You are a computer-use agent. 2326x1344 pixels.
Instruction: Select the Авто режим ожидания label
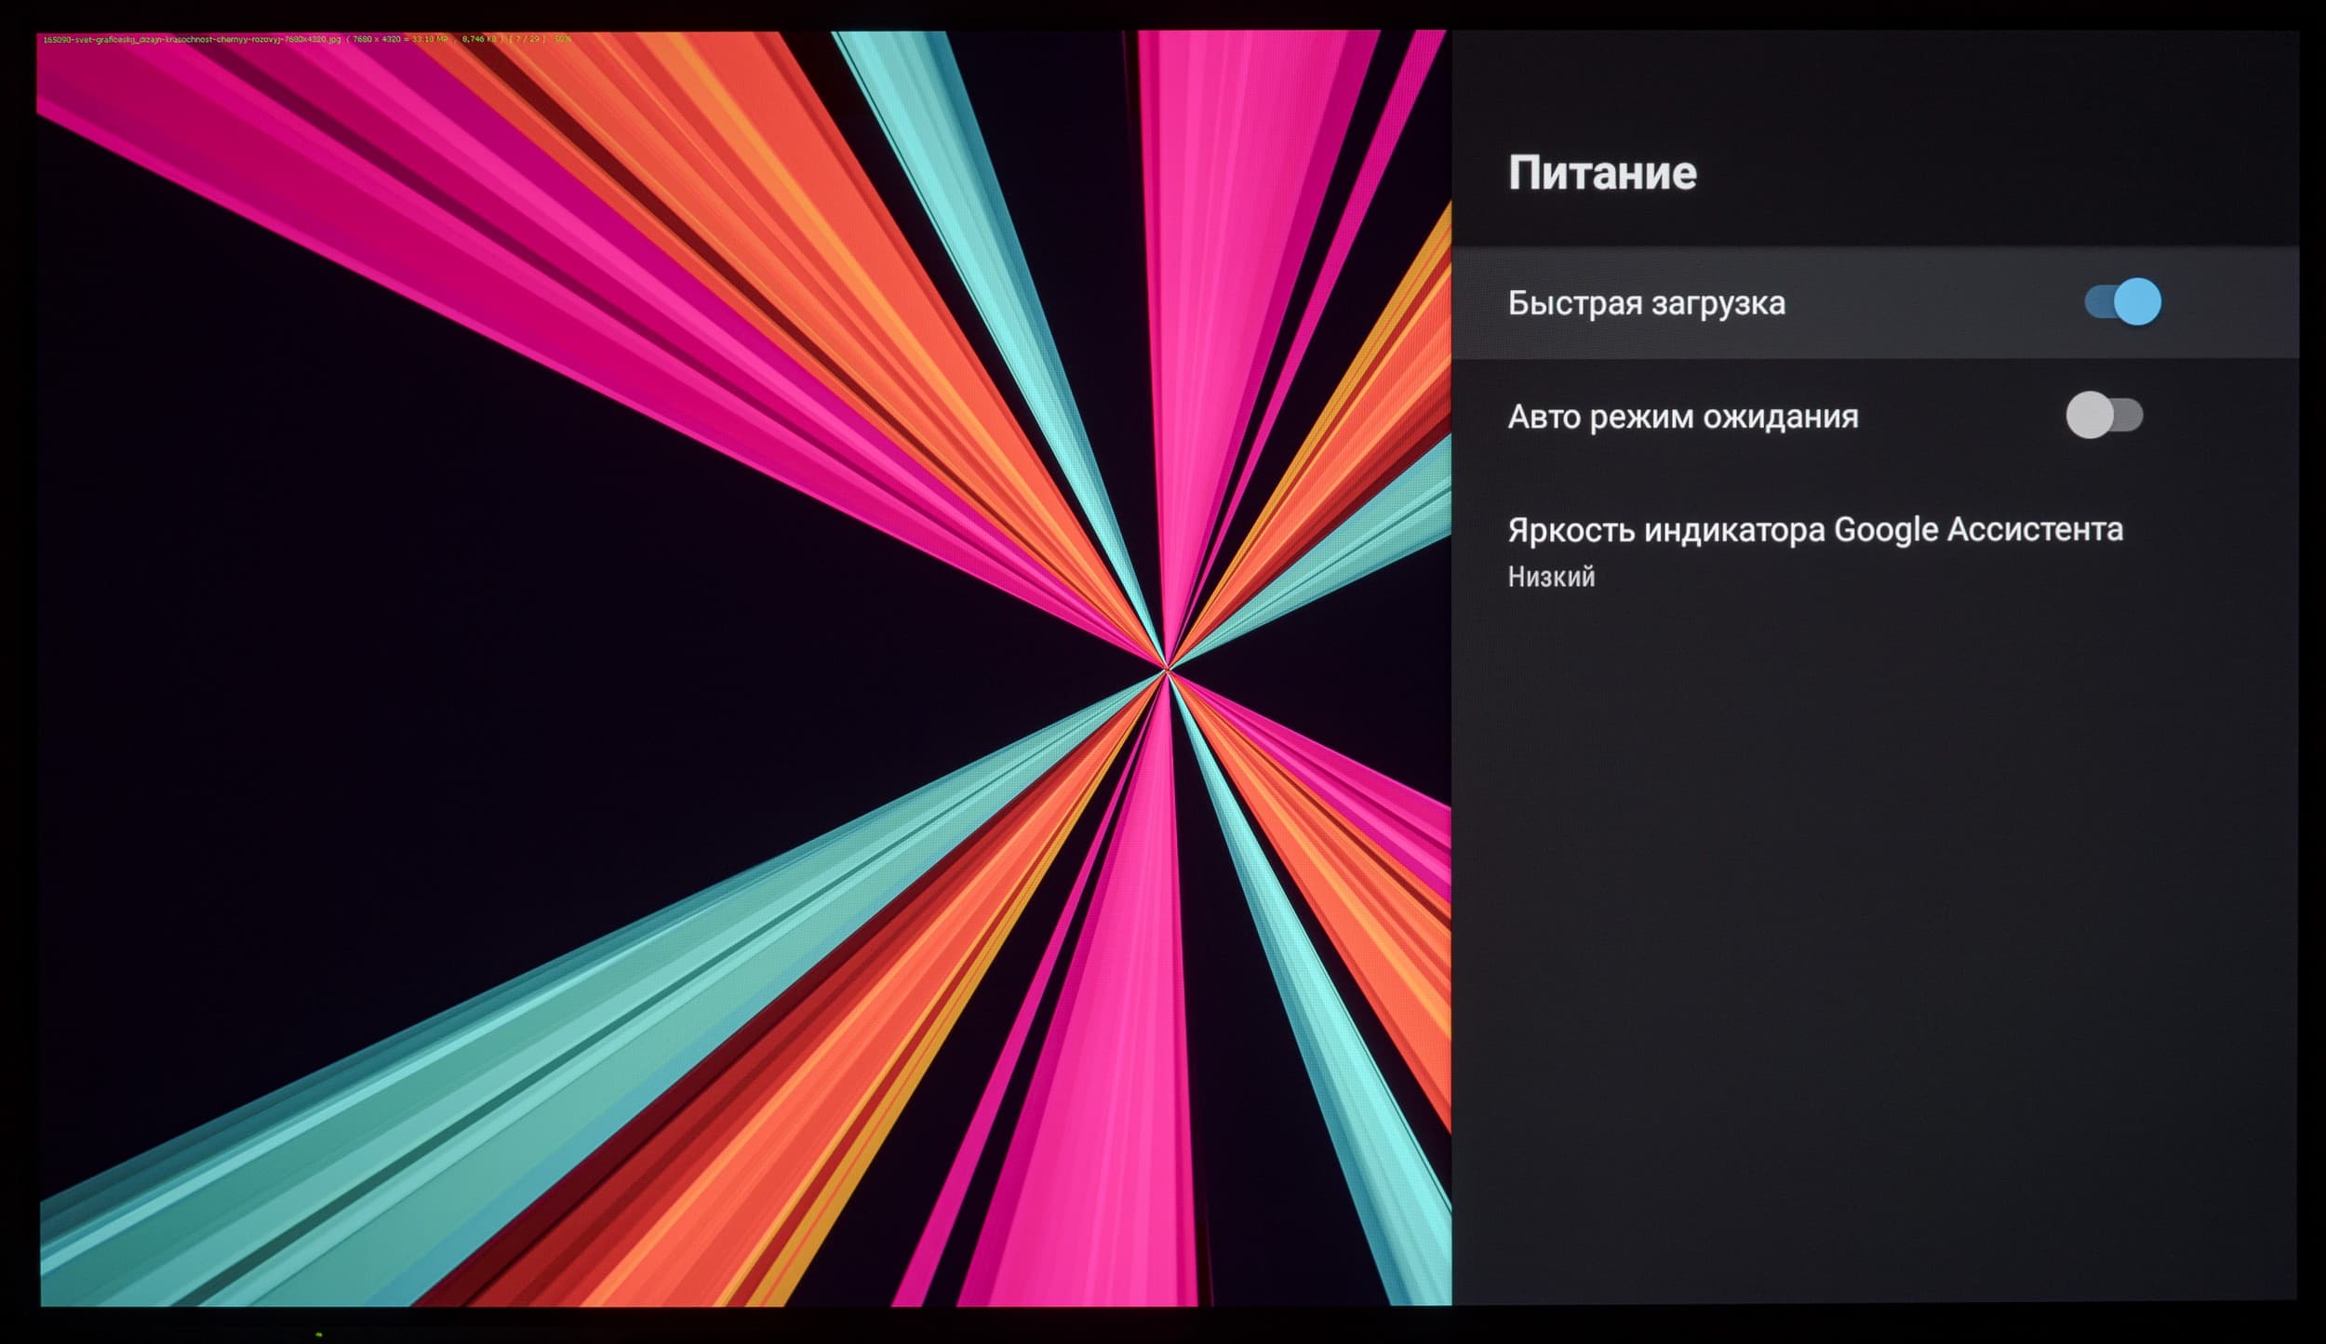[1682, 417]
